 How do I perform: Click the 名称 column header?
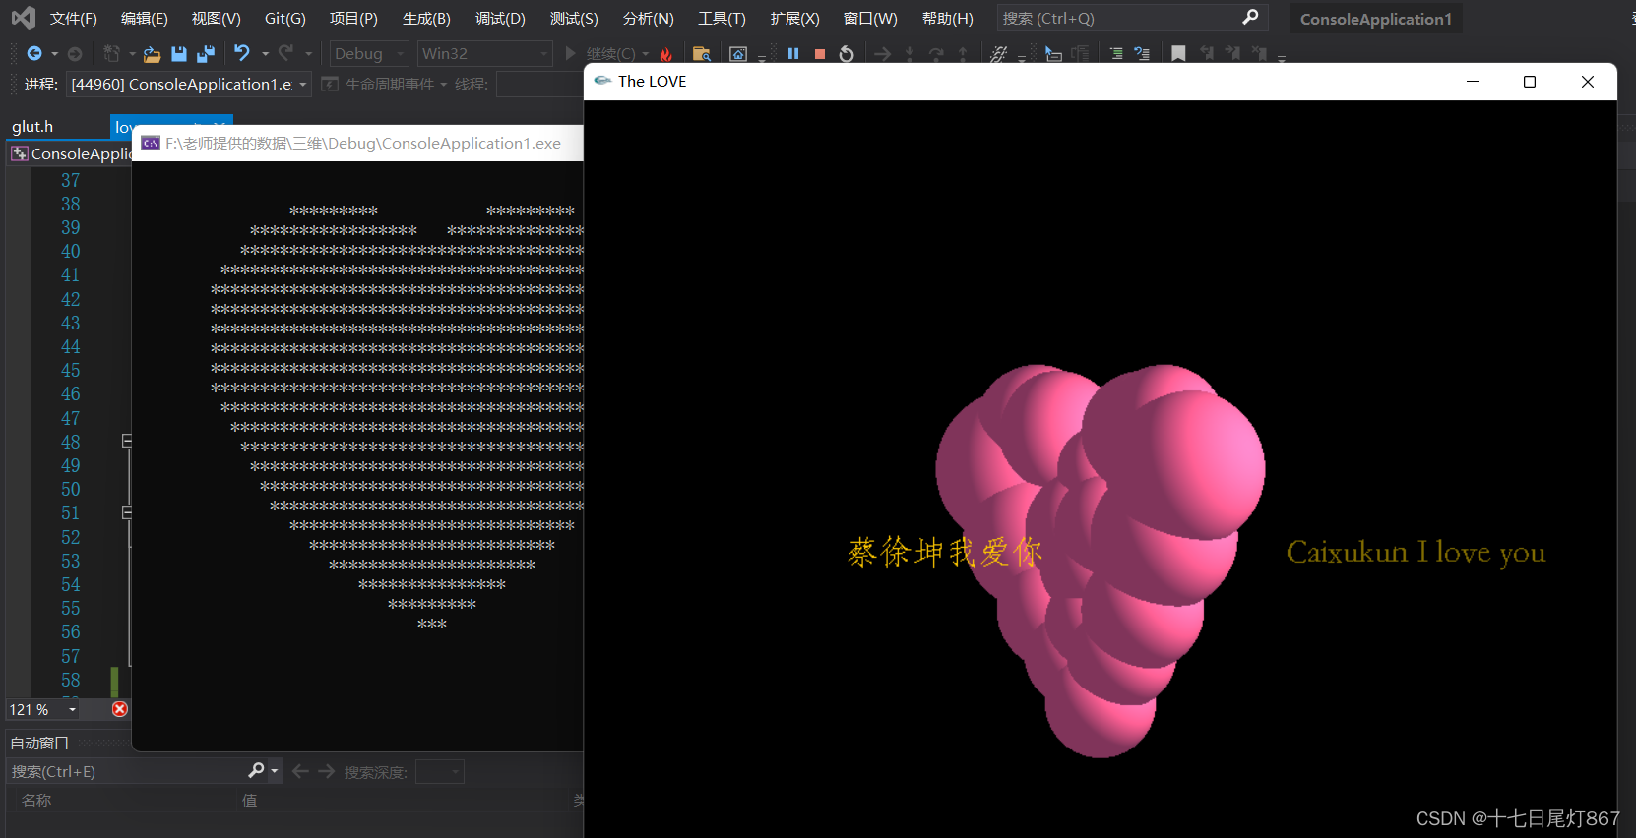pos(36,800)
